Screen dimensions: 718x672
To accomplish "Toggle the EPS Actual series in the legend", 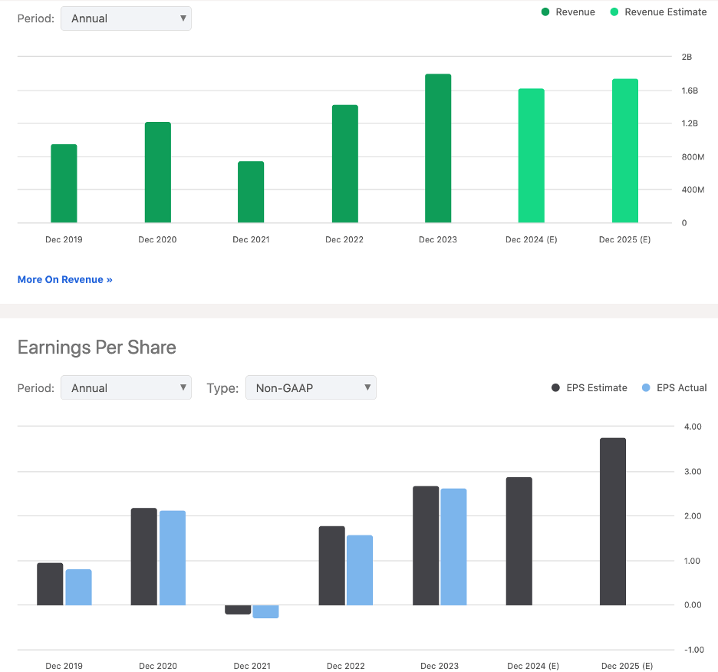I will pos(674,387).
